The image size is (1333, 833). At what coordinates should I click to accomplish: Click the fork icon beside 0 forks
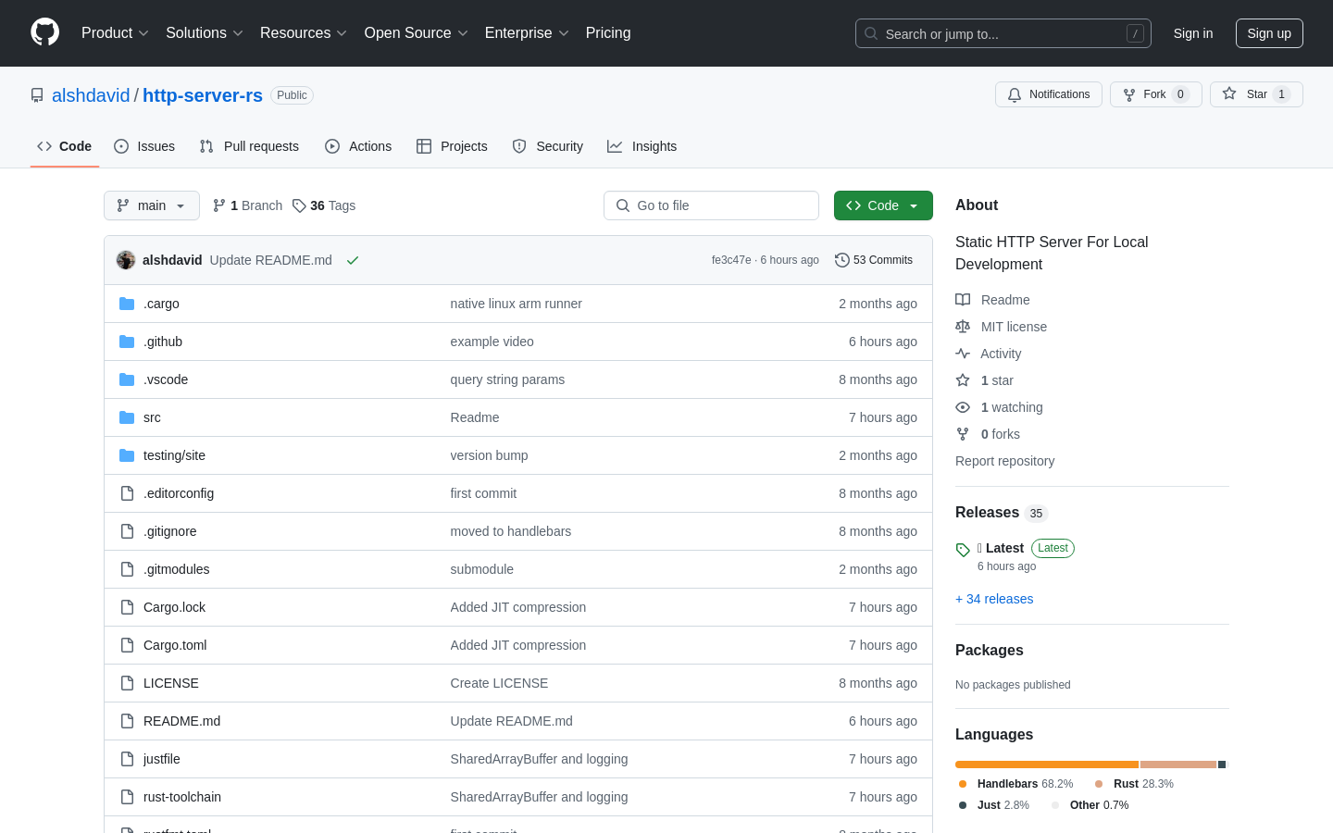[963, 434]
